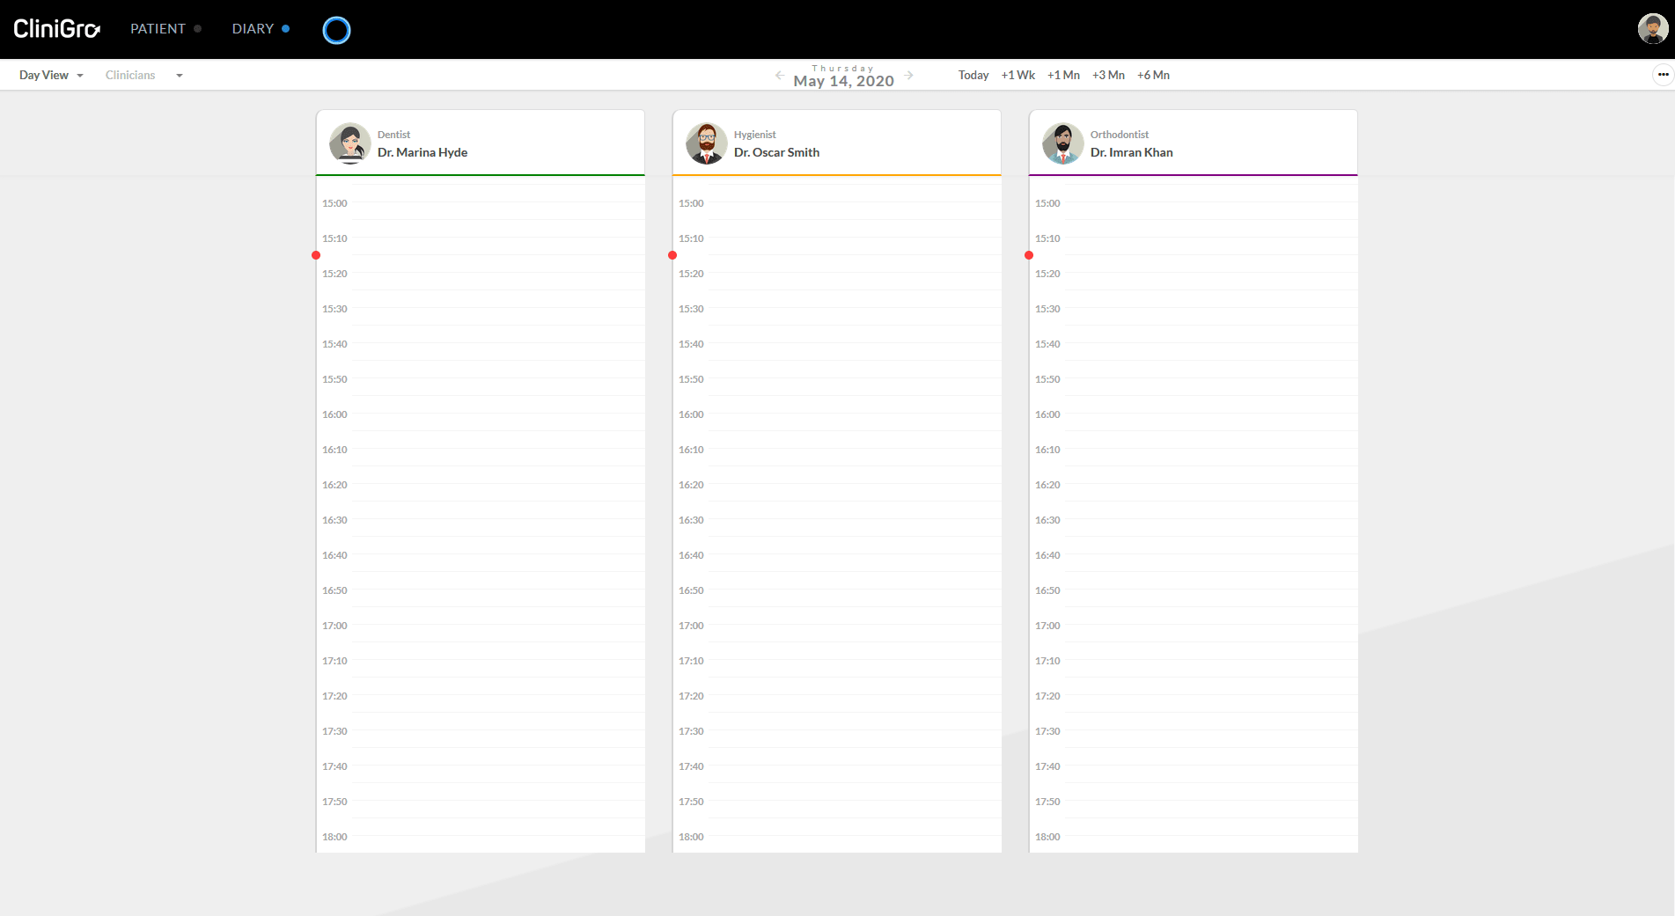1675x916 pixels.
Task: Click current time marker in Oscar Smith column
Action: pos(672,255)
